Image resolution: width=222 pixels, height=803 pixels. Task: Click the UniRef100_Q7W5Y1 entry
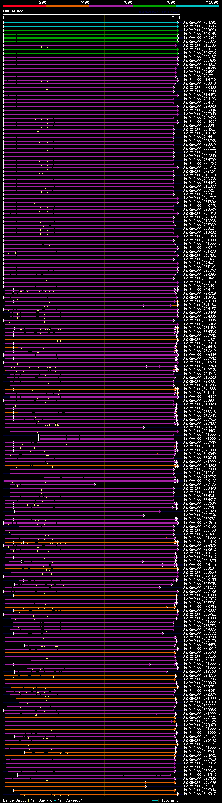coord(199,72)
